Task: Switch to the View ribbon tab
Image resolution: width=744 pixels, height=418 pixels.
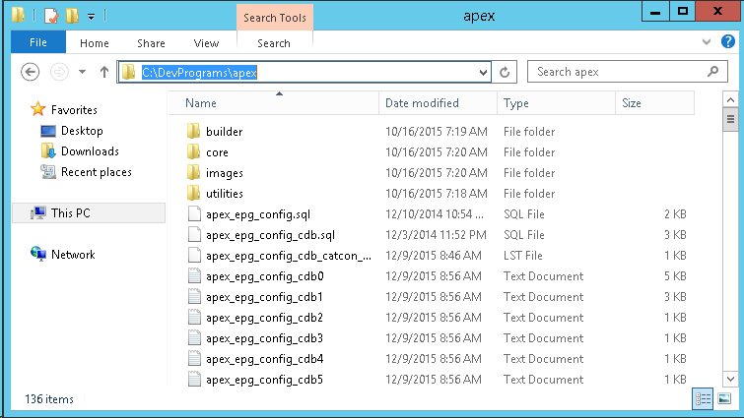Action: point(206,43)
